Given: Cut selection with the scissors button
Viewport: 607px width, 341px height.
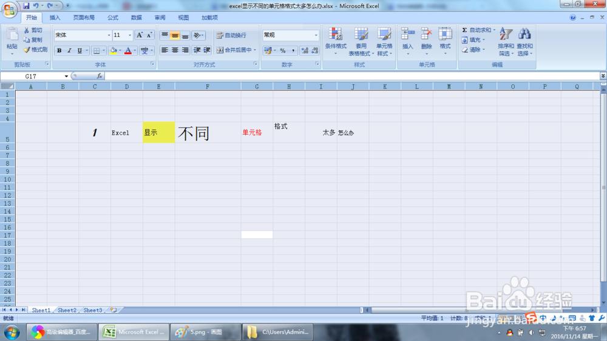Looking at the screenshot, I should (x=33, y=30).
